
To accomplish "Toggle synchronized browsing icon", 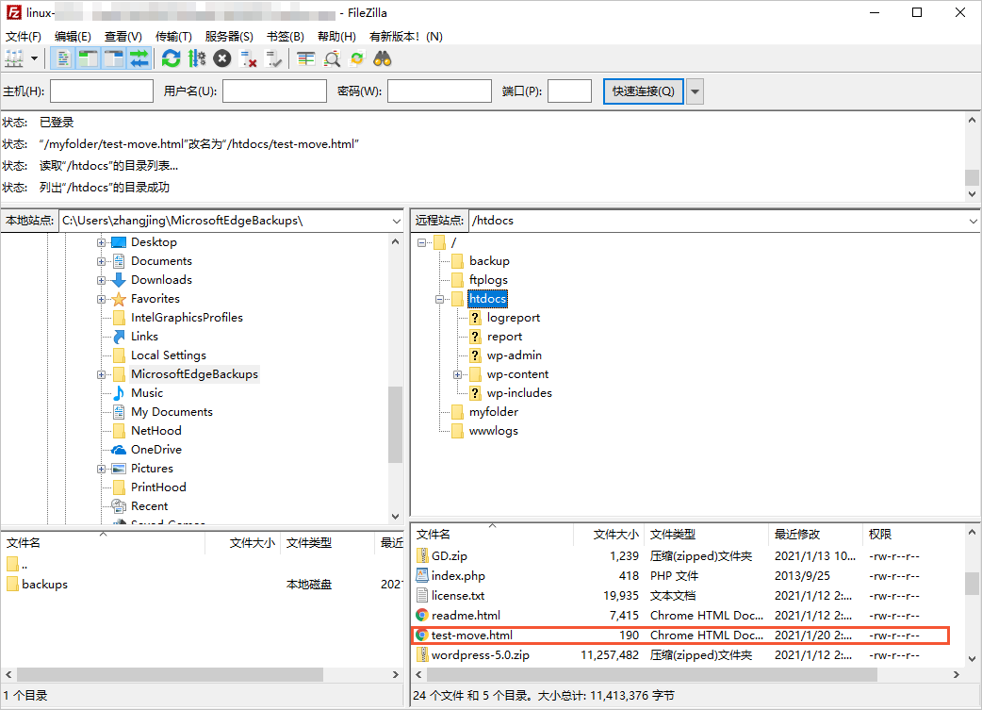I will 357,58.
